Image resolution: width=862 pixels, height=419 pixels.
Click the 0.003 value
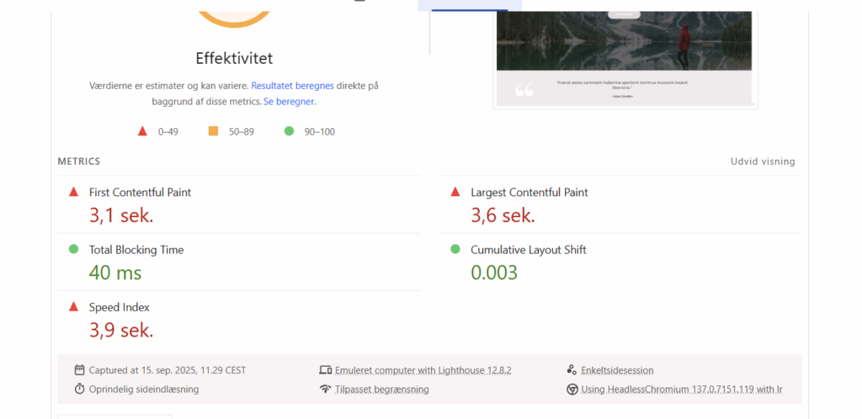click(x=494, y=273)
